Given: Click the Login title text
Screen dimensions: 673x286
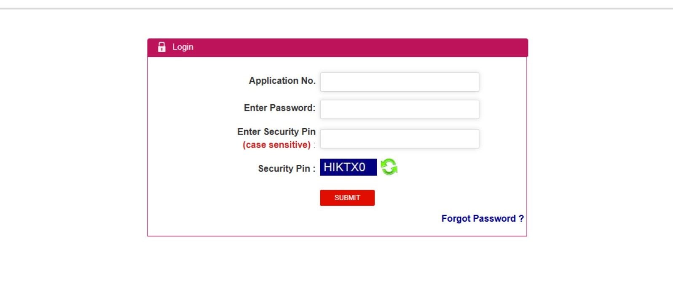Looking at the screenshot, I should 182,47.
